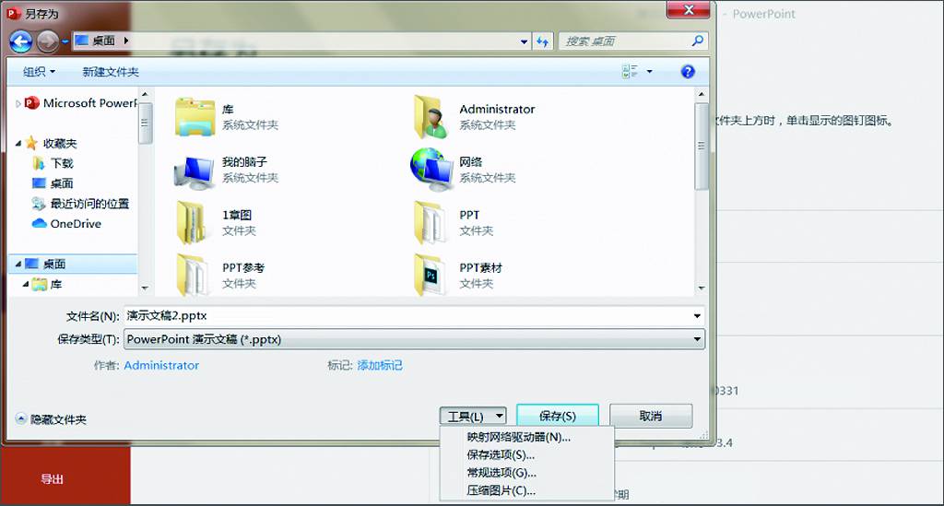
Task: Open help with the blue question mark
Action: pyautogui.click(x=688, y=72)
